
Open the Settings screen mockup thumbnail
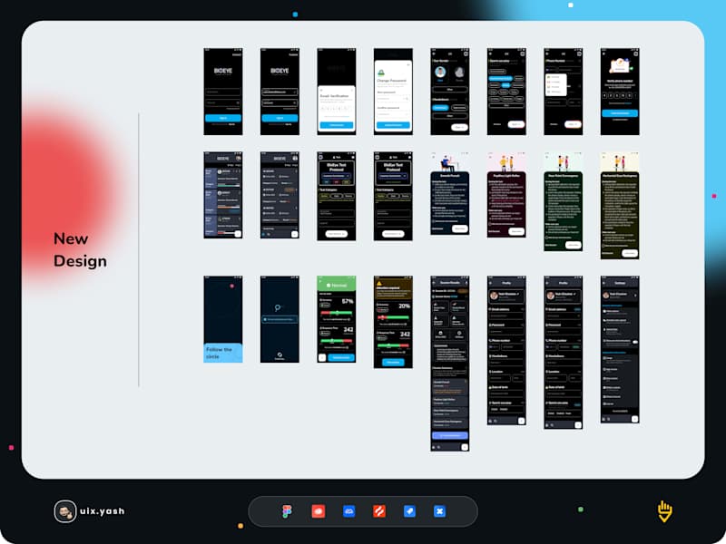(620, 349)
